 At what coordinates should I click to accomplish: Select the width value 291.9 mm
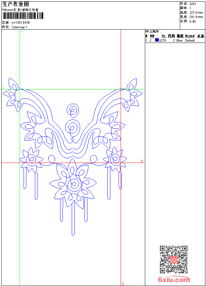pos(196,17)
